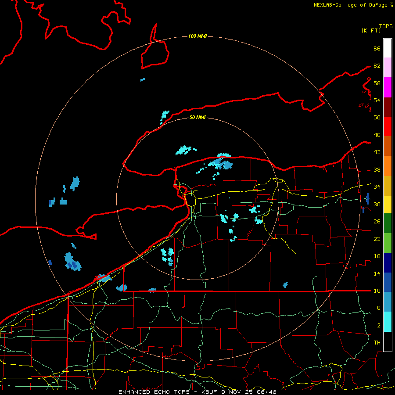Image resolution: width=395 pixels, height=395 pixels.
Task: Click the 54 value on the scale
Action: (x=377, y=100)
